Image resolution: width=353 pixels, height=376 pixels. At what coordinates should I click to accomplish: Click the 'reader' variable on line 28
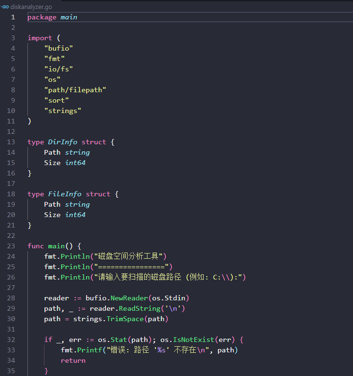click(x=56, y=298)
